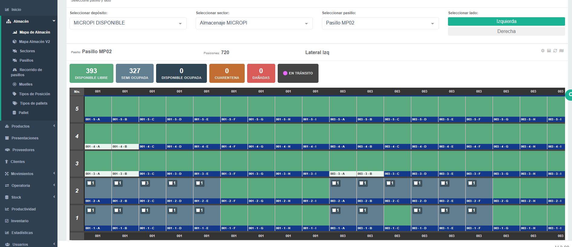Click the Tipos de Posición tag icon

15,94
